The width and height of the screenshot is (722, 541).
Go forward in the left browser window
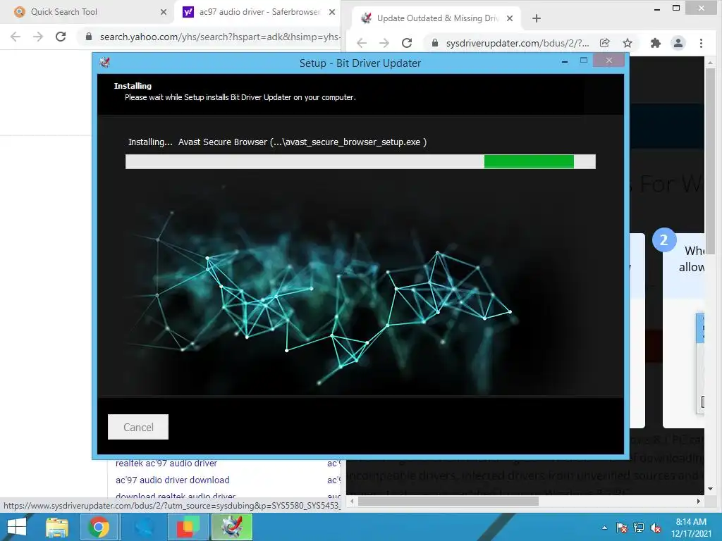pos(38,37)
